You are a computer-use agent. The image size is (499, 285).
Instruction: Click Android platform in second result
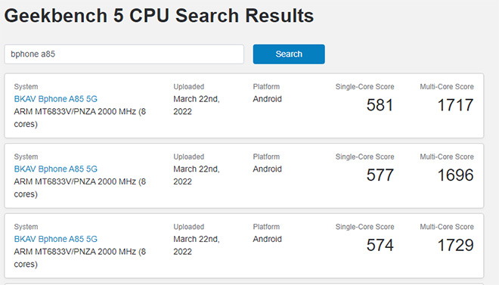click(268, 169)
